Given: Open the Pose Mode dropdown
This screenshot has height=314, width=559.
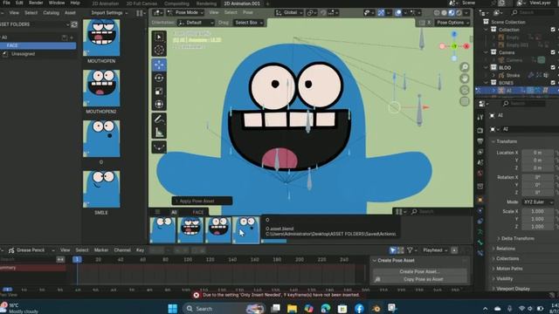Looking at the screenshot, I should click(185, 12).
